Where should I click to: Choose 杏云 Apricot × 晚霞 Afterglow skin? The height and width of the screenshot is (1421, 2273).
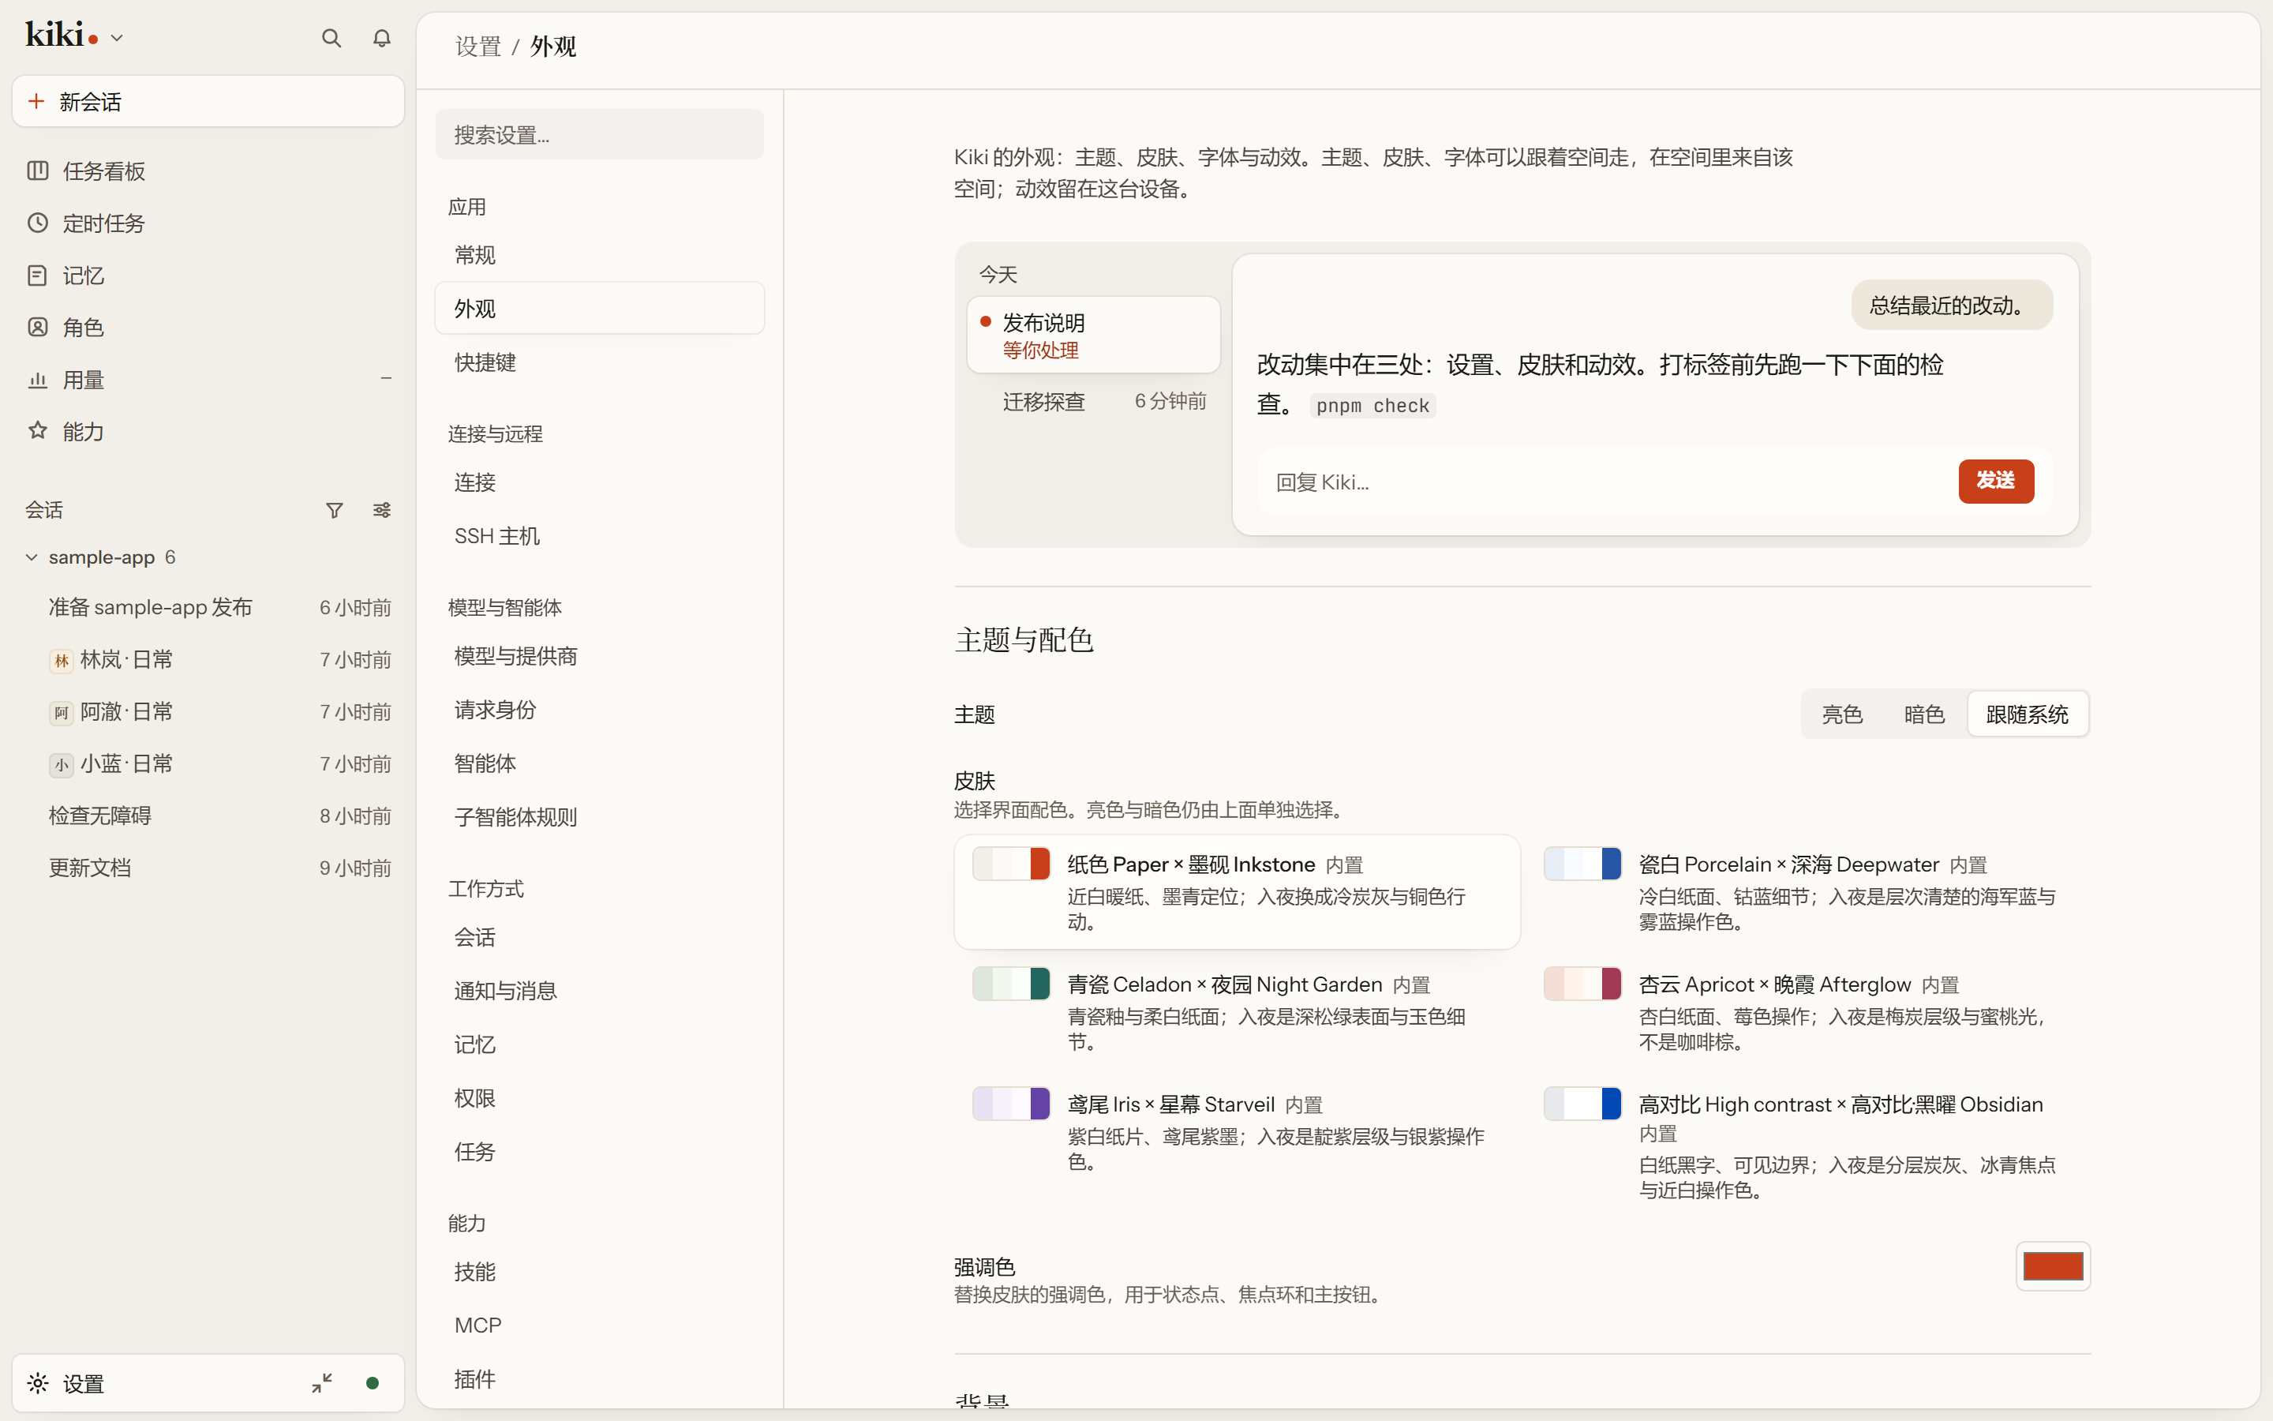tap(1808, 1012)
